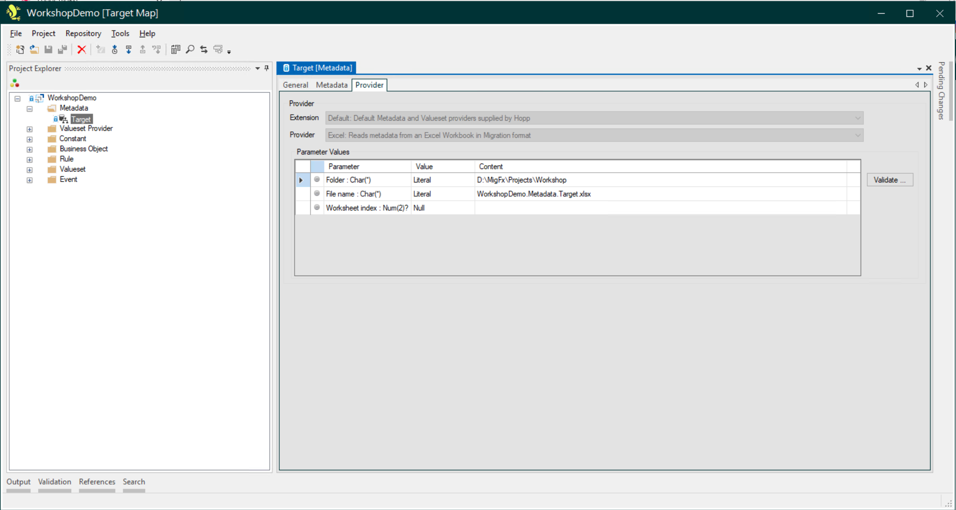Click the magnifying glass search icon

point(190,49)
